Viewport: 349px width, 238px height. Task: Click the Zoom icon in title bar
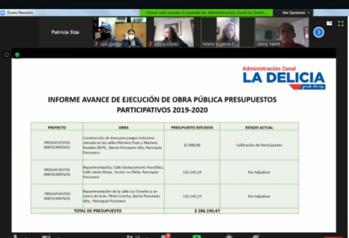coord(3,13)
